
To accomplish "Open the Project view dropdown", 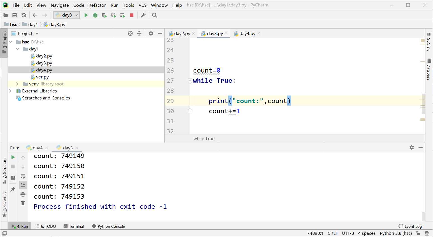I will pyautogui.click(x=37, y=34).
